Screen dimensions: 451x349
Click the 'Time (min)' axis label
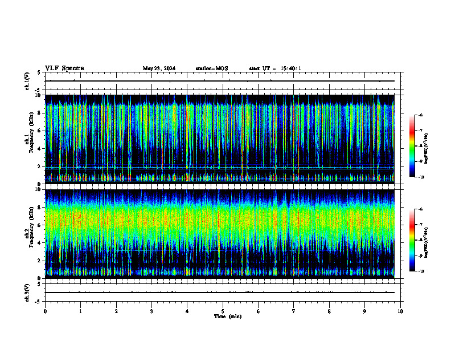[x=228, y=316]
